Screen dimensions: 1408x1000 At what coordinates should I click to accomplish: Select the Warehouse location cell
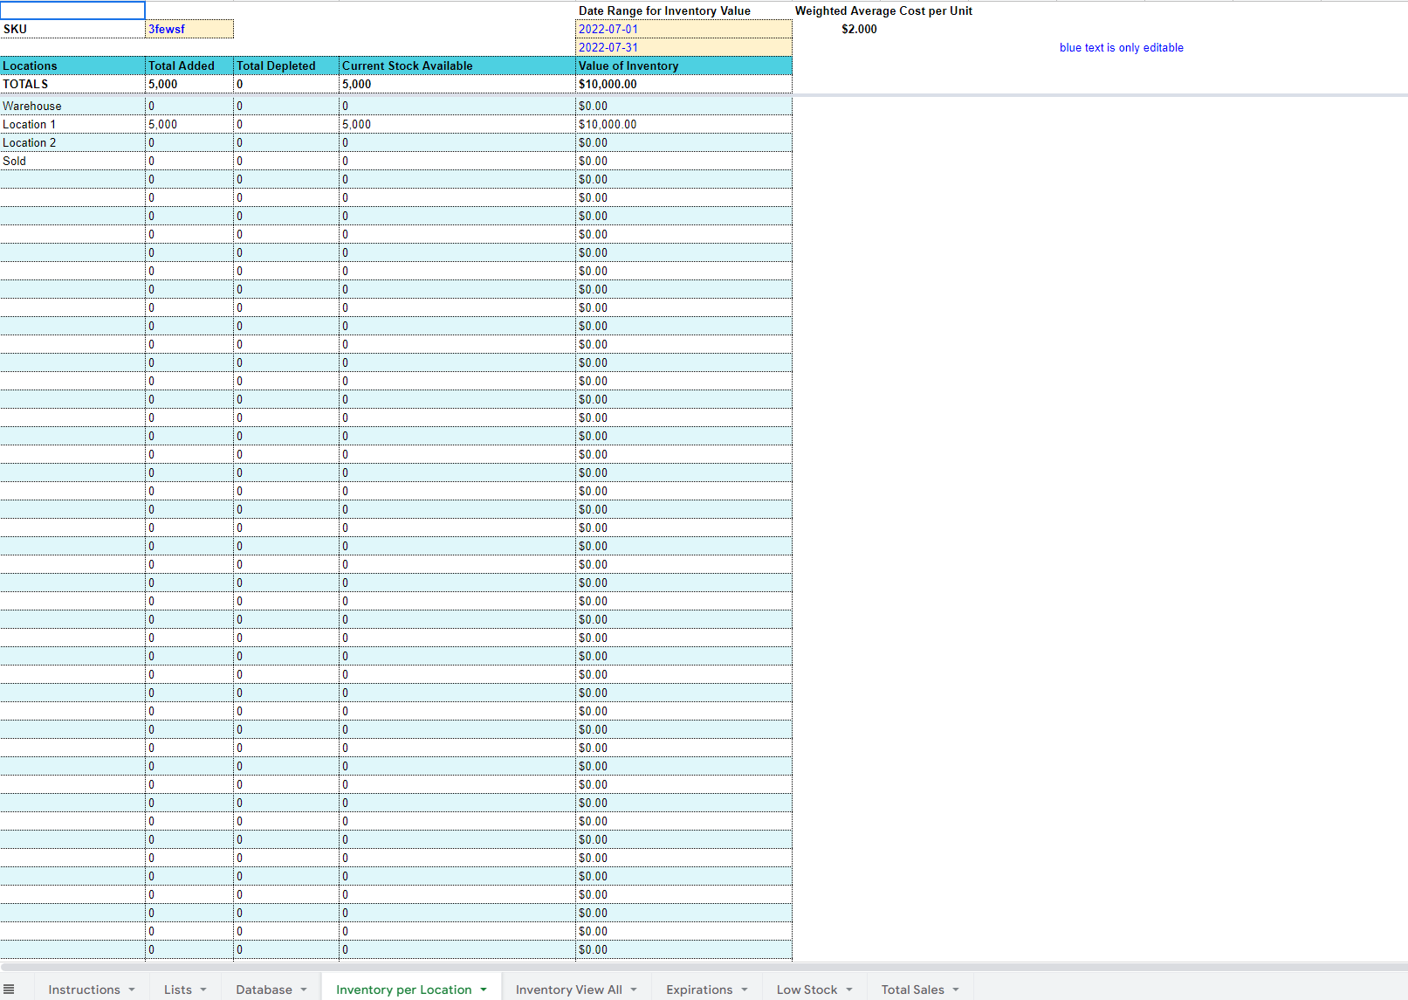click(72, 106)
